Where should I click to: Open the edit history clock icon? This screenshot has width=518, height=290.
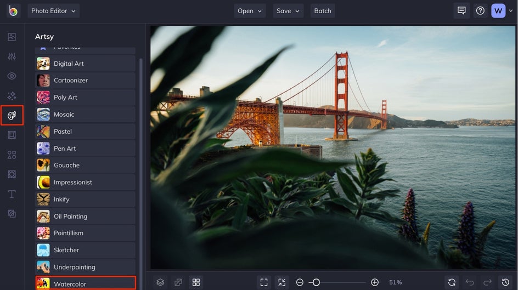coord(505,282)
